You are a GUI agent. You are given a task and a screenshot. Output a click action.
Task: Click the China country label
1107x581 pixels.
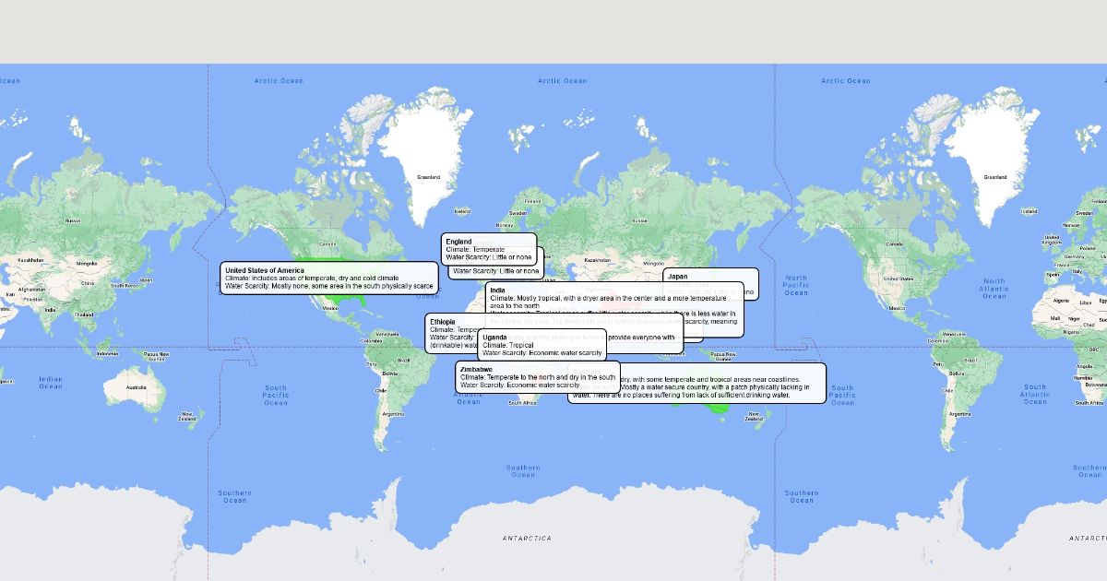click(x=87, y=282)
